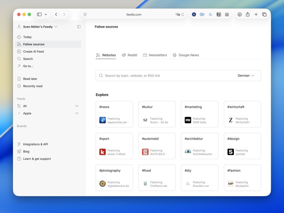The width and height of the screenshot is (284, 213).
Task: Switch to the Google News tab
Action: [186, 55]
